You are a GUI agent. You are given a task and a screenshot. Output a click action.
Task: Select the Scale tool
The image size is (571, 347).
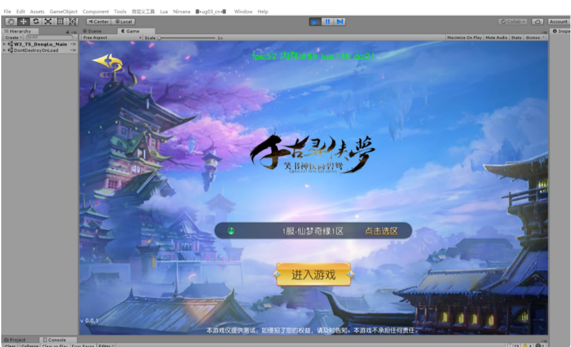48,21
